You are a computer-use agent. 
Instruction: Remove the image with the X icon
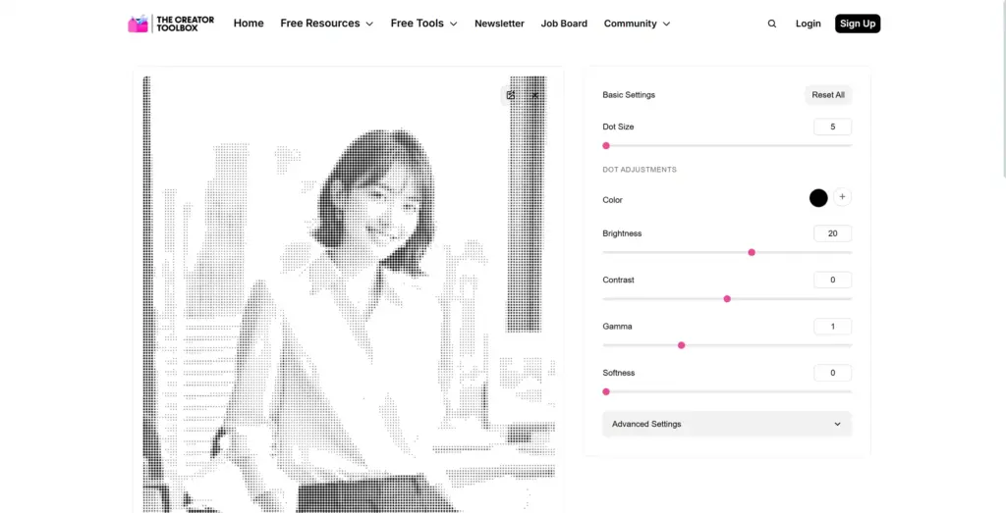(535, 95)
